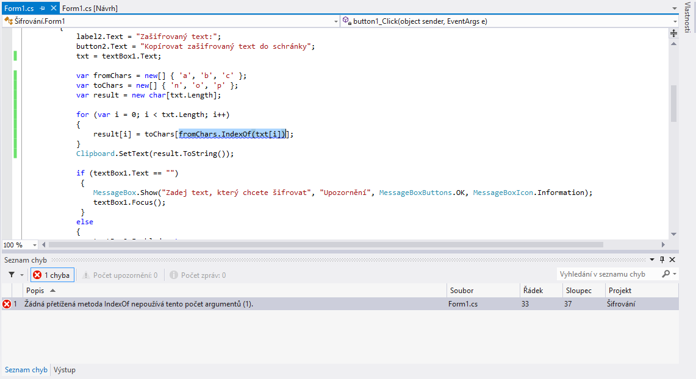Viewport: 696px width, 379px height.
Task: Switch to Form1.cs [Návrh] designer tab
Action: [x=90, y=9]
